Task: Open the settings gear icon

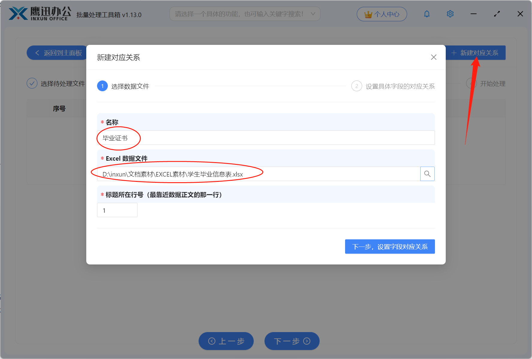Action: point(450,14)
